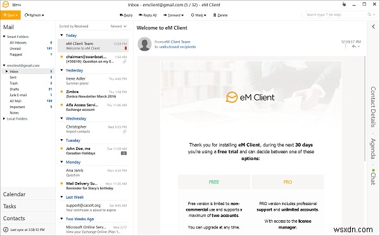Click the sender avatar picture

pos(144,44)
